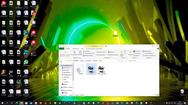Click the Copy (Копировать) ribbon button
Viewport: 188px width, 105px height.
point(74,53)
